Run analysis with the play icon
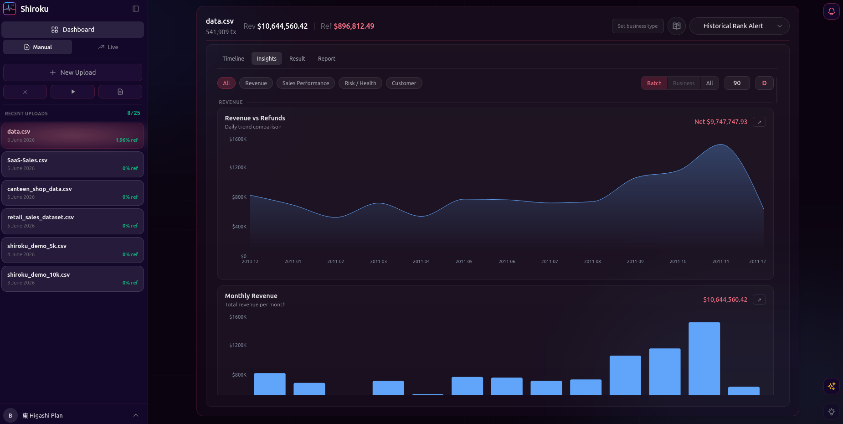Screen dimensions: 843x424 (x=72, y=92)
